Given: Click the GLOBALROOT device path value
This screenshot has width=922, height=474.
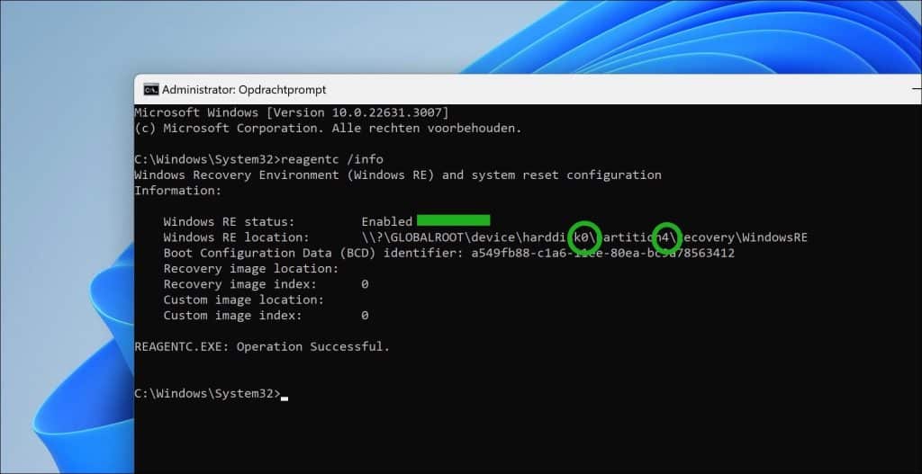Looking at the screenshot, I should point(584,237).
